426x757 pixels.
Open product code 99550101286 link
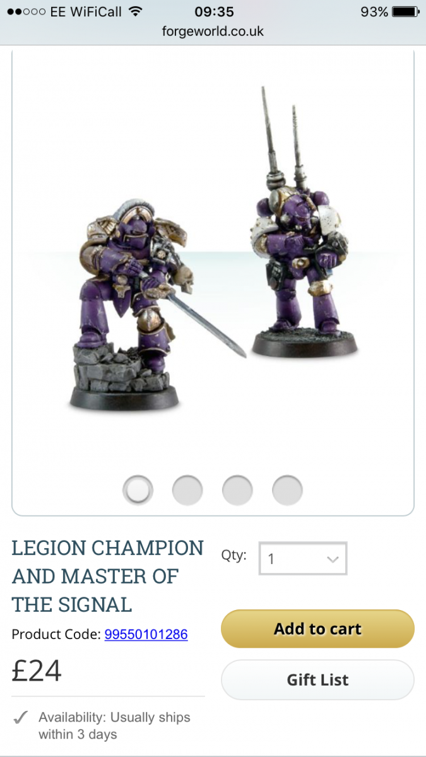pos(146,634)
